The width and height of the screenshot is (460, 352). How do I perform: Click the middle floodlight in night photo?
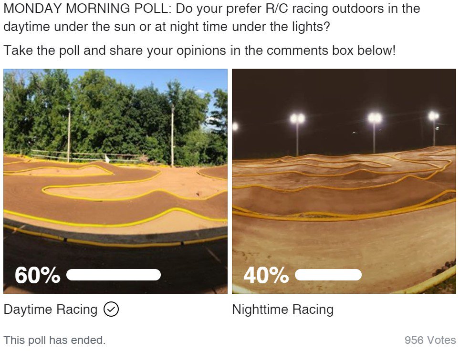[375, 118]
